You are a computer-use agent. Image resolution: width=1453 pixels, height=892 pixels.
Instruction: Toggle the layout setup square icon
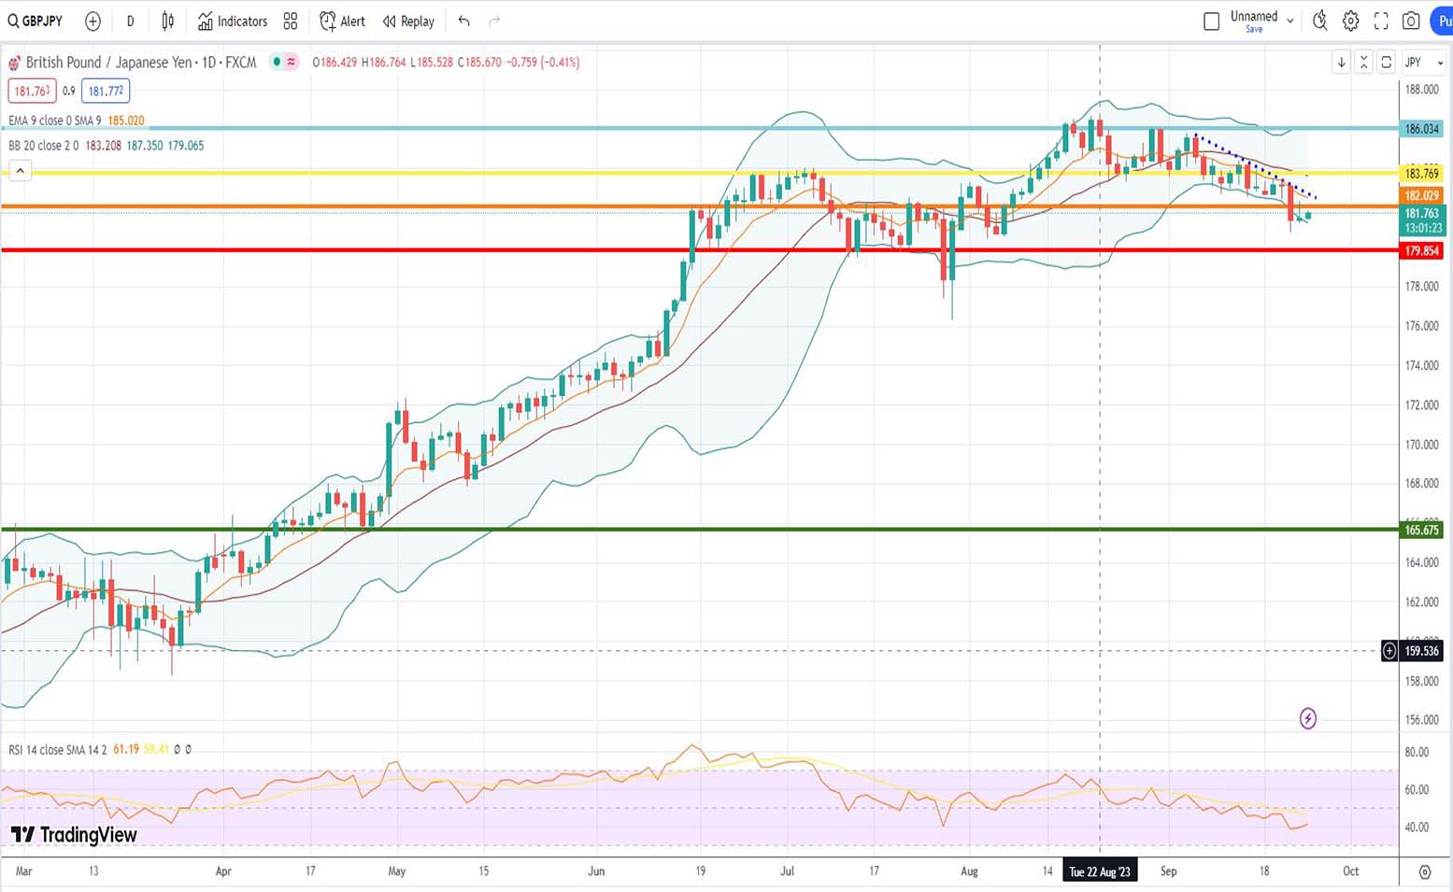click(x=1211, y=21)
